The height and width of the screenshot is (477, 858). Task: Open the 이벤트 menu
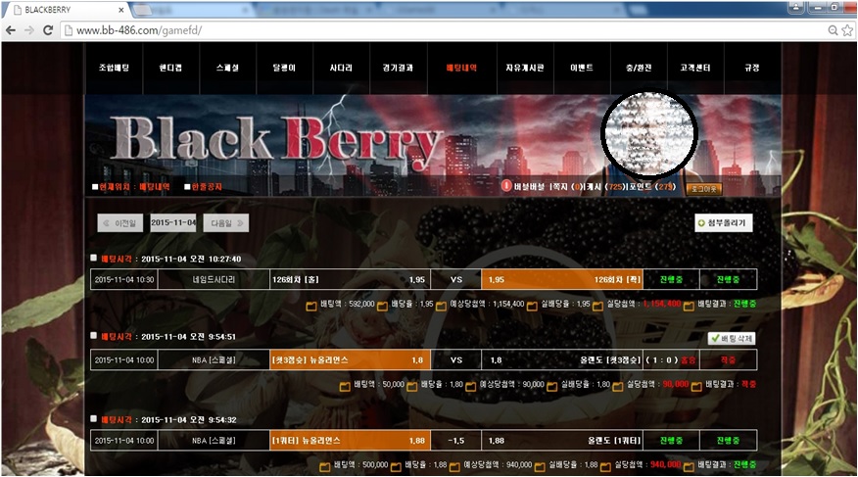[x=582, y=68]
